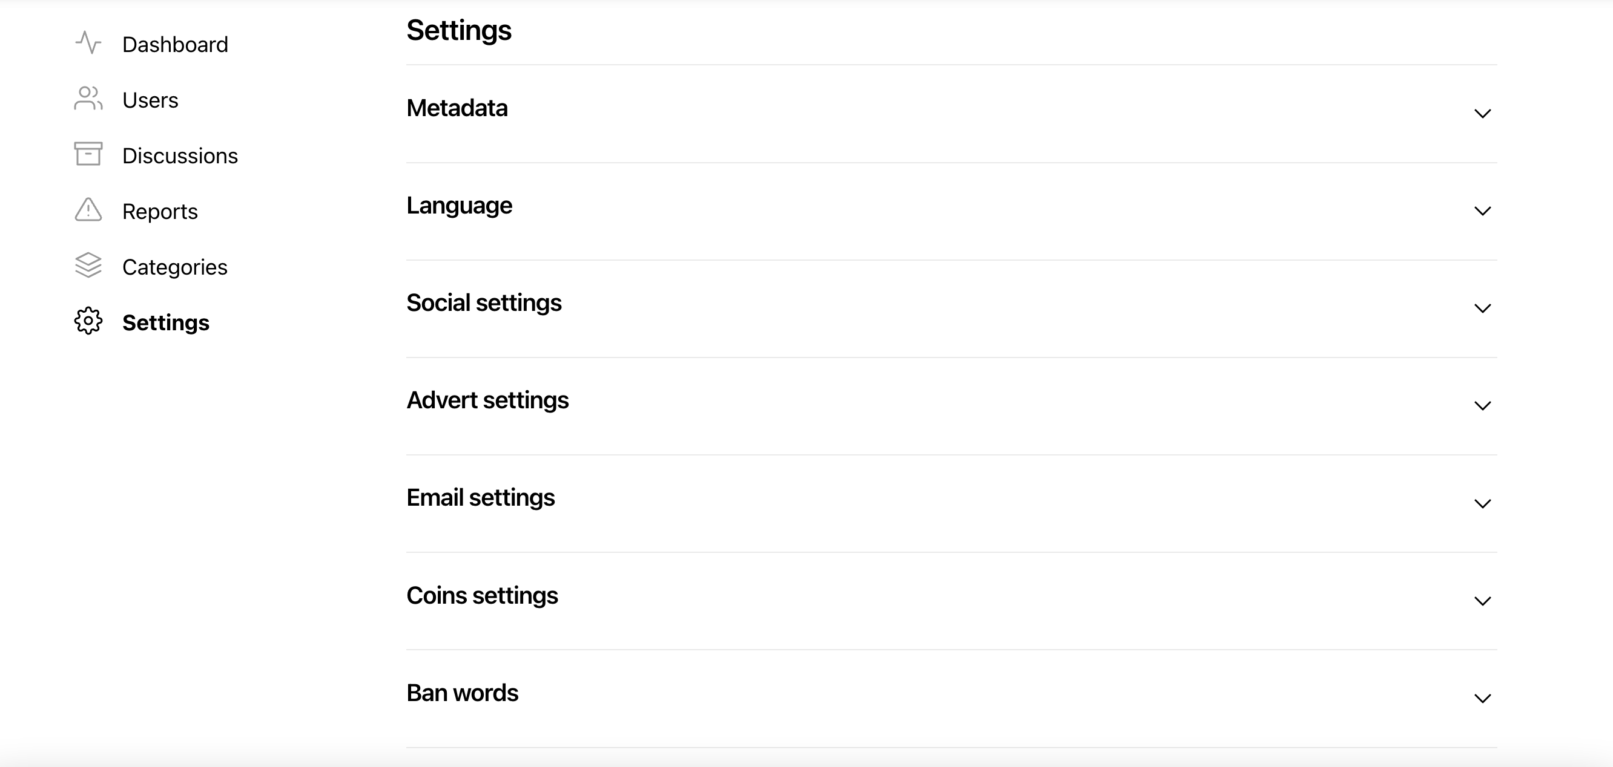Expand the Language section chevron
Image resolution: width=1613 pixels, height=767 pixels.
pyautogui.click(x=1482, y=212)
